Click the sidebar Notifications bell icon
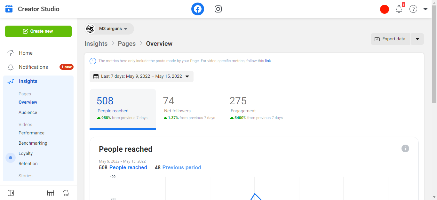 (x=11, y=67)
